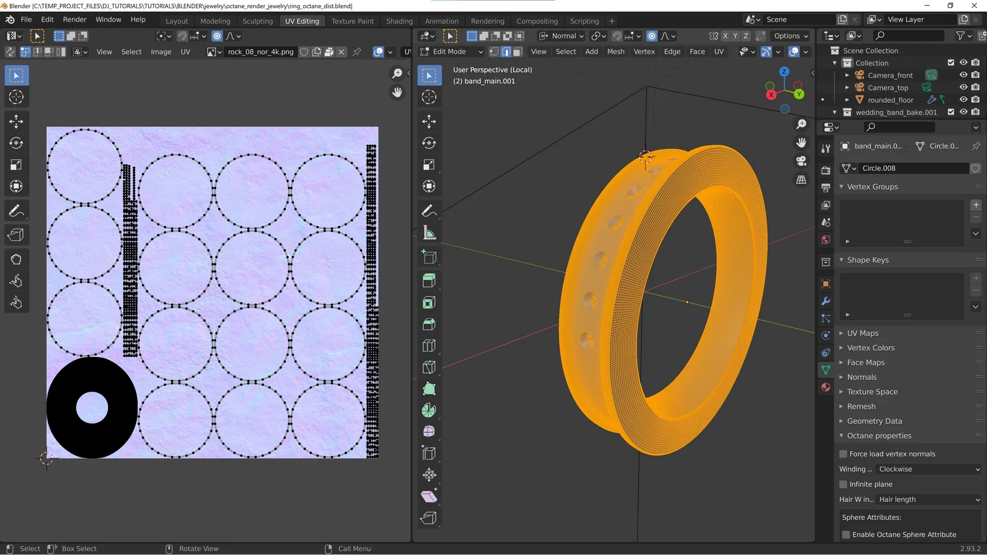Switch to the Shading workspace tab
Screen dimensions: 987x555
click(399, 20)
